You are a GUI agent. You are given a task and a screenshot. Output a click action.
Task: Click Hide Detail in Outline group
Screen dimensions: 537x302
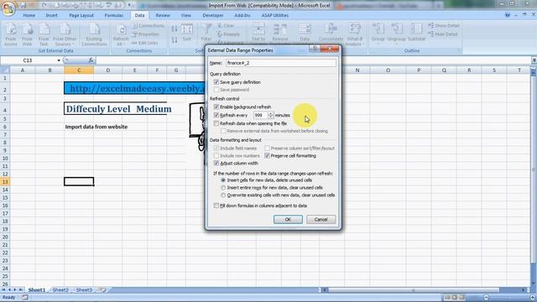point(443,34)
